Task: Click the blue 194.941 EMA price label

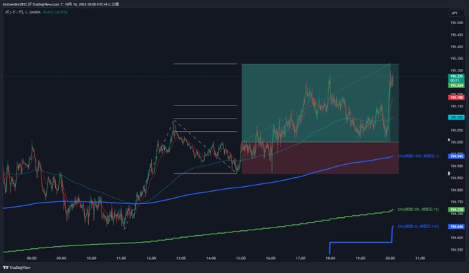Action: coord(456,156)
